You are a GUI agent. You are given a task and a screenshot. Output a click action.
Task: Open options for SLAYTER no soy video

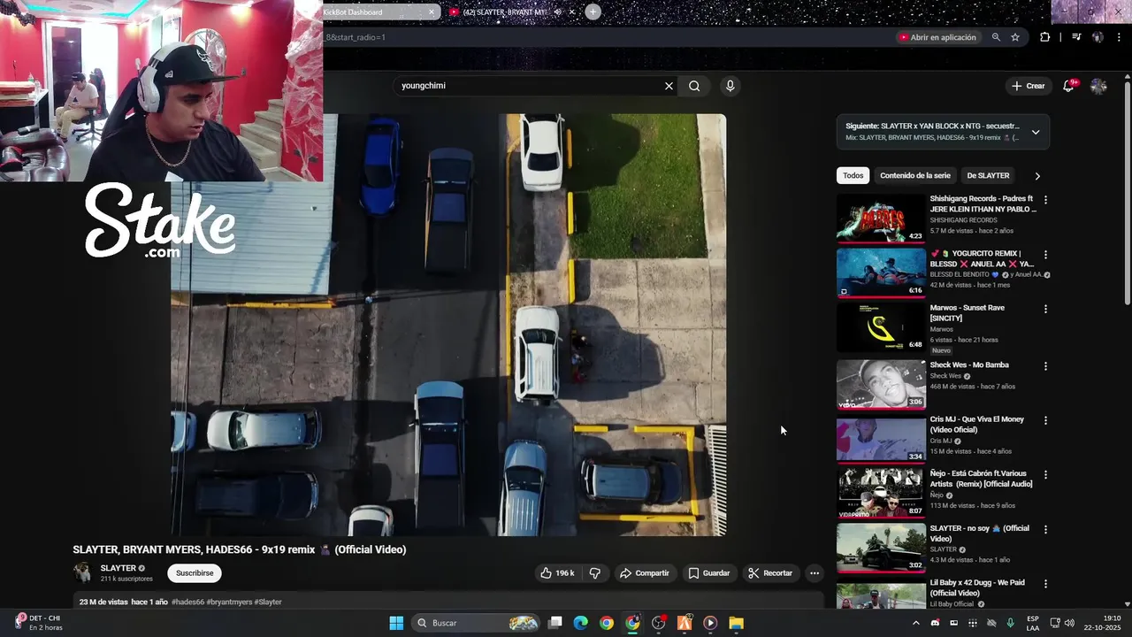(1045, 529)
